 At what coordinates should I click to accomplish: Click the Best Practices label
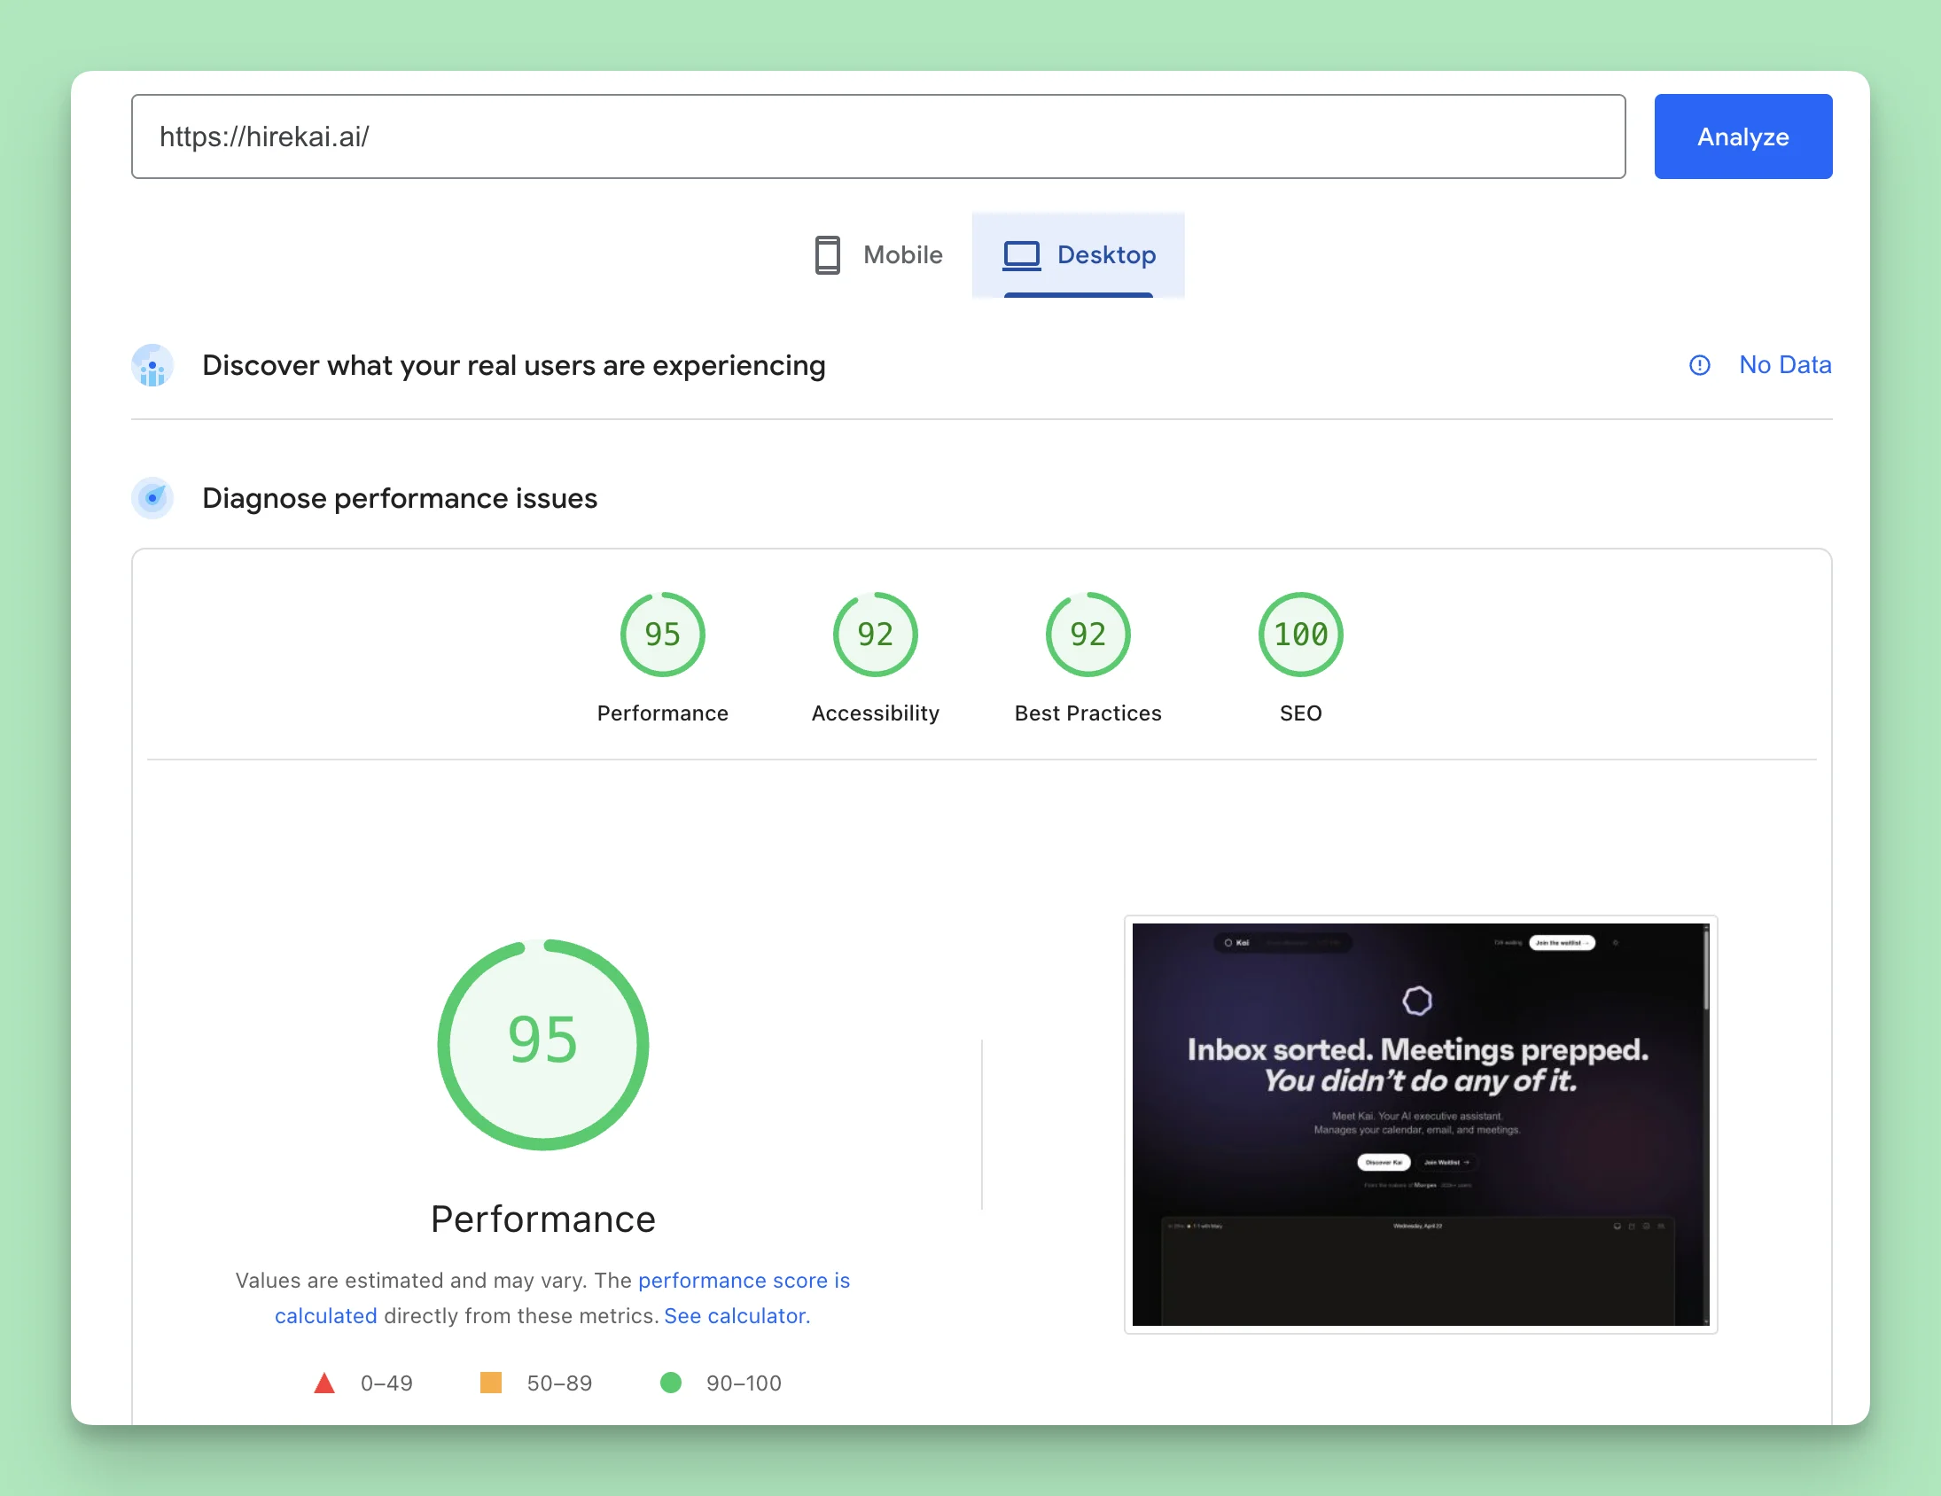pyautogui.click(x=1087, y=713)
